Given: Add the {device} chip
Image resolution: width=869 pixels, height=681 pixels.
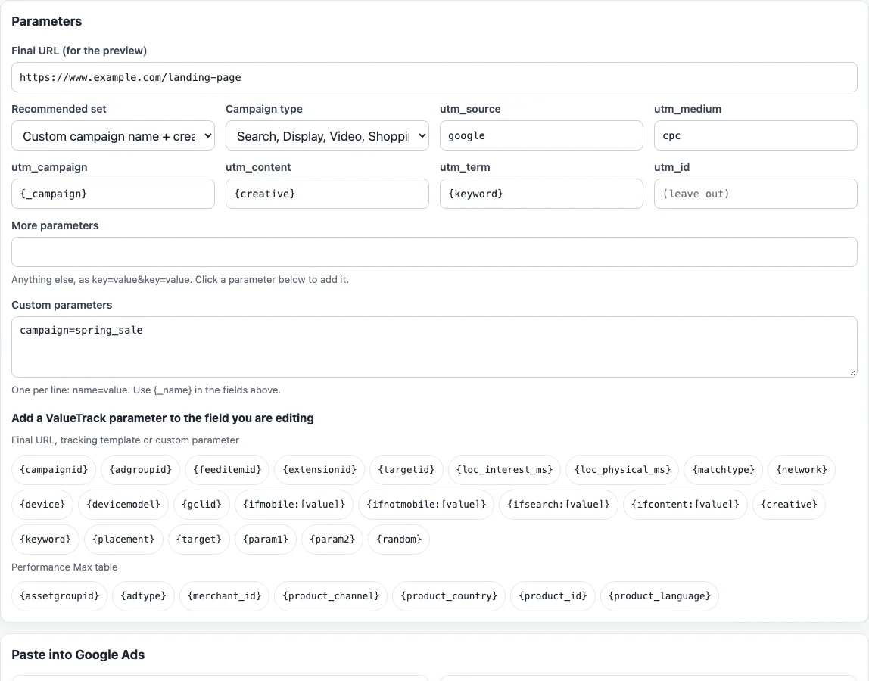Looking at the screenshot, I should 42,504.
